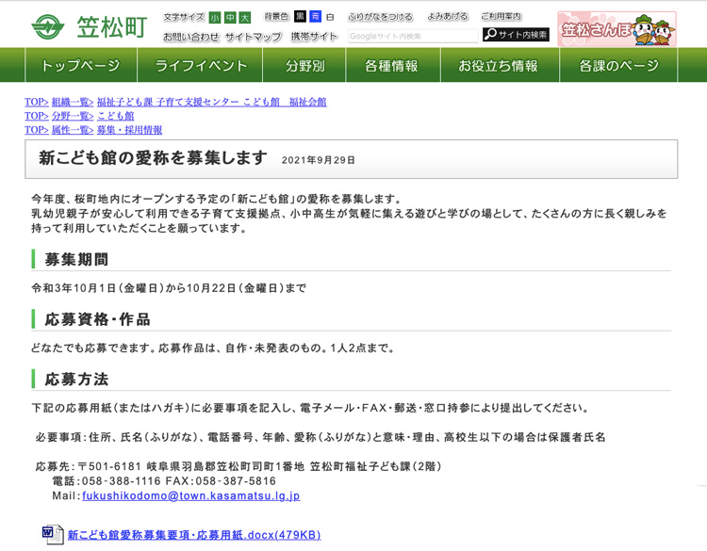Download 新こども館愛称募集要項・応募用紙.docx file
This screenshot has height=551, width=707.
(x=194, y=535)
